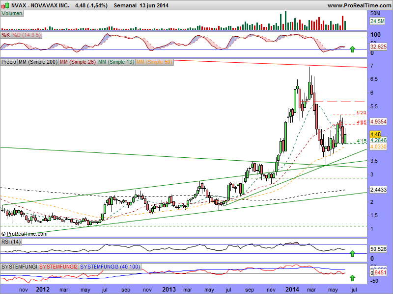Click the 50M volume axis label
The image size is (393, 294).
coord(375,14)
